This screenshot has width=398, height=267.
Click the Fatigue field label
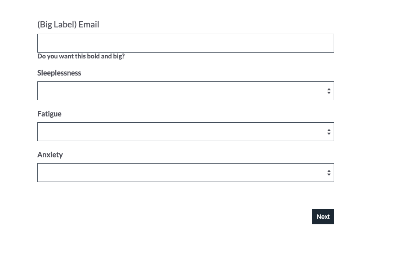49,114
